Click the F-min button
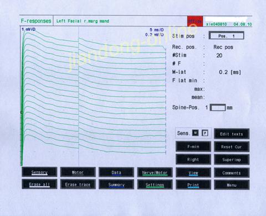This screenshot has height=216, width=266. 193,146
